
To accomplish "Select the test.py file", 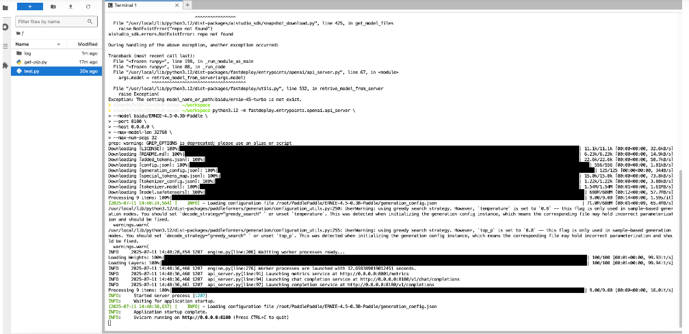I will [x=56, y=70].
